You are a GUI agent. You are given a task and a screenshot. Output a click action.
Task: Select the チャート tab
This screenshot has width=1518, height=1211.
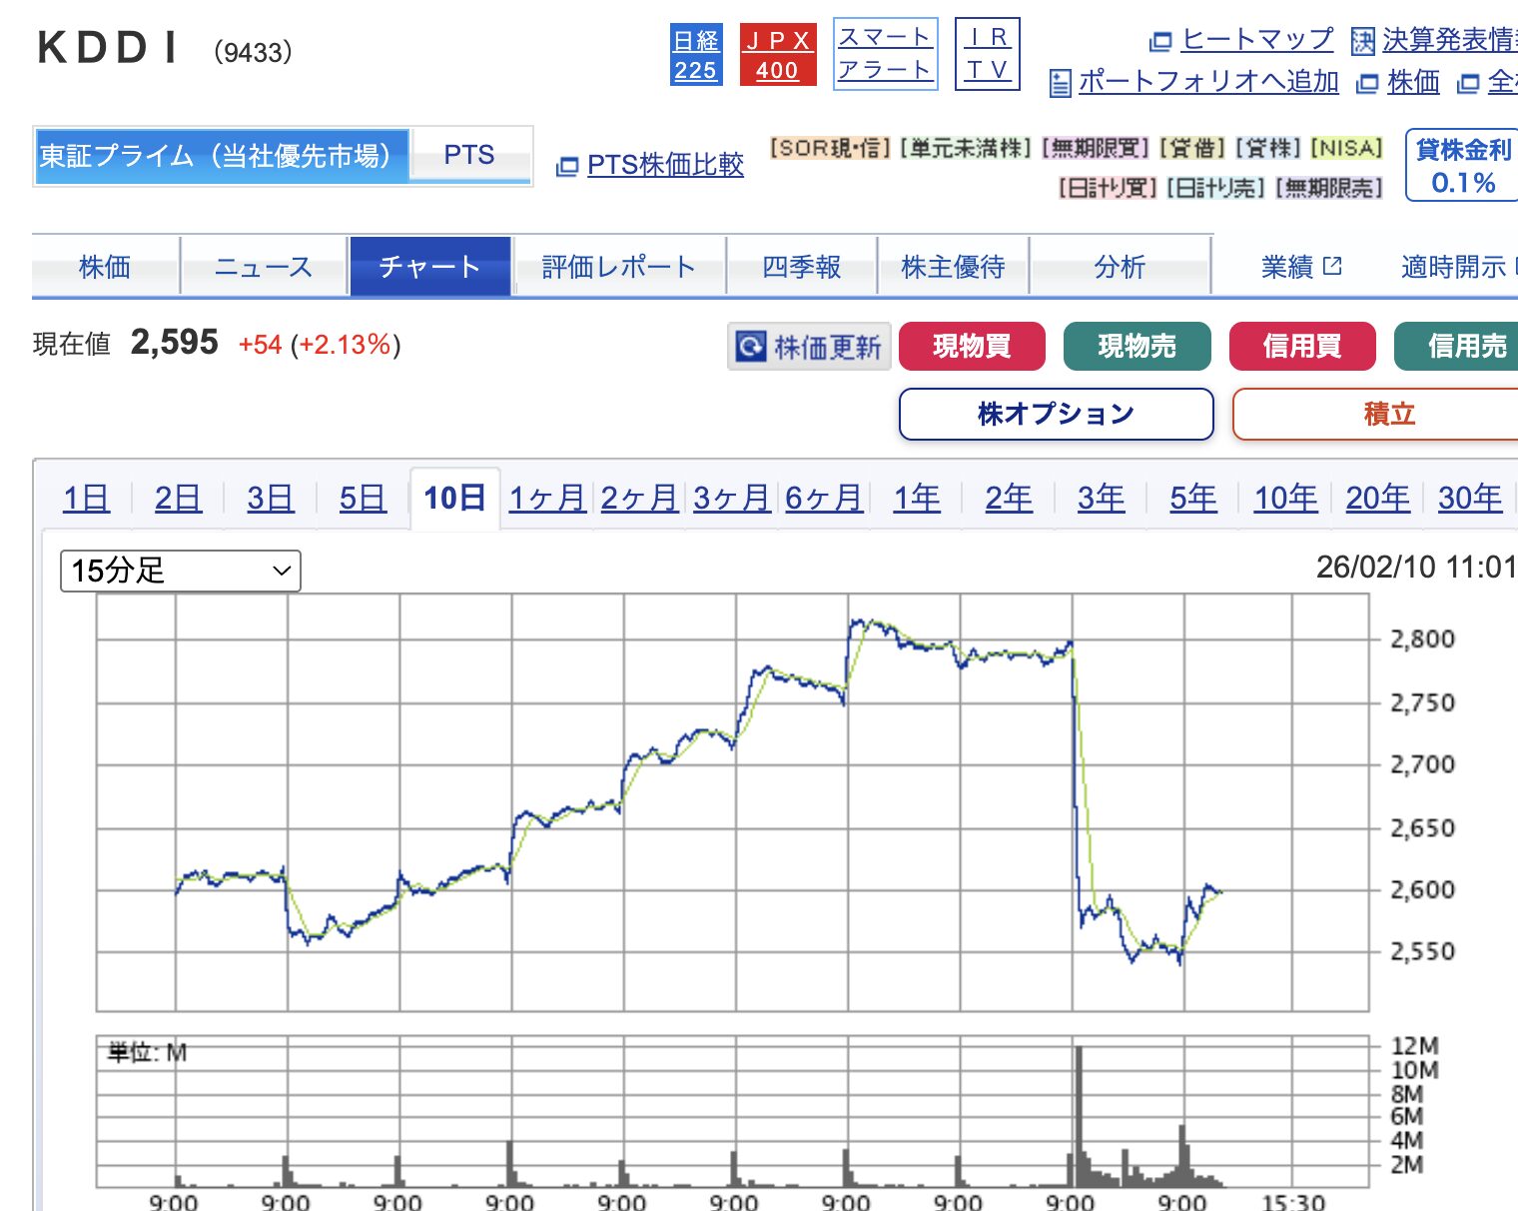[430, 266]
